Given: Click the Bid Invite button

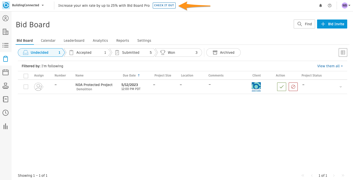Looking at the screenshot, I should click(x=332, y=24).
